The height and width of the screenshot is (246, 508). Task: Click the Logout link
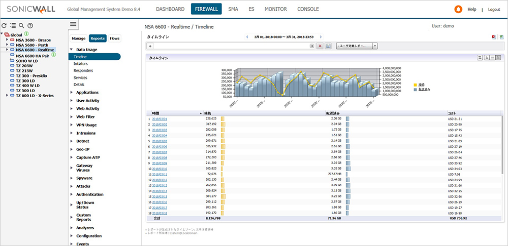click(494, 10)
